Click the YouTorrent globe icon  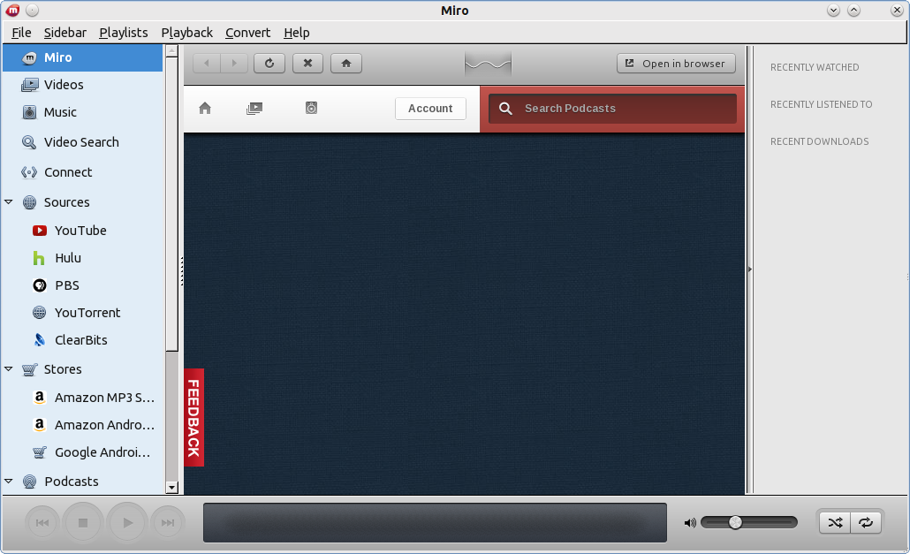pyautogui.click(x=40, y=313)
